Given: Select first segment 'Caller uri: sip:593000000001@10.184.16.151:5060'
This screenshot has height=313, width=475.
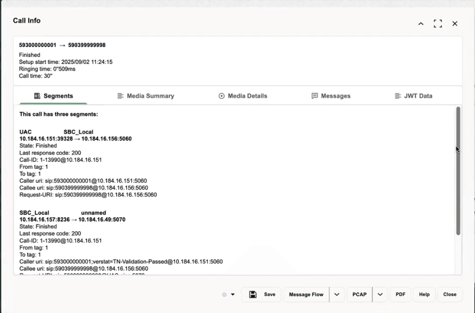Looking at the screenshot, I should [83, 181].
